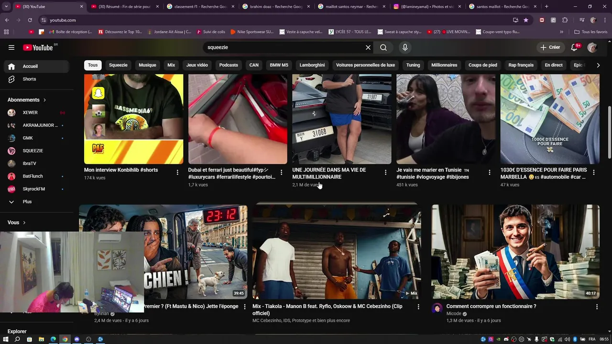
Task: Bookmark this page with the star icon
Action: coord(526,20)
